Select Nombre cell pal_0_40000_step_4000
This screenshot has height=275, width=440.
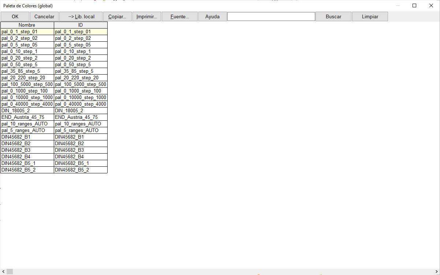click(27, 104)
